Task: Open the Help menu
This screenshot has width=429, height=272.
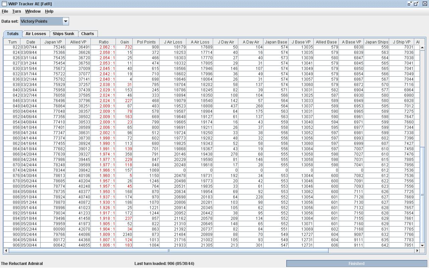Action: (x=49, y=11)
